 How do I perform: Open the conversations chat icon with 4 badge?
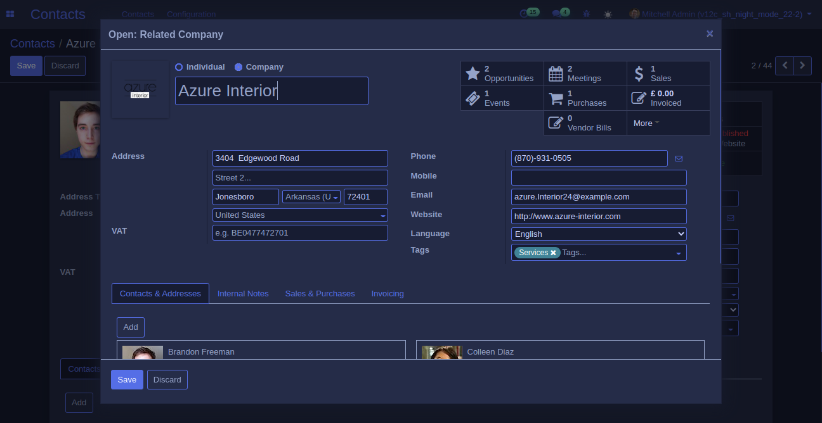(561, 13)
